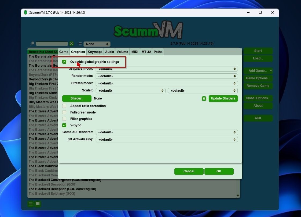Open the Stretch mode dropdown
The image size is (301, 217).
167,83
